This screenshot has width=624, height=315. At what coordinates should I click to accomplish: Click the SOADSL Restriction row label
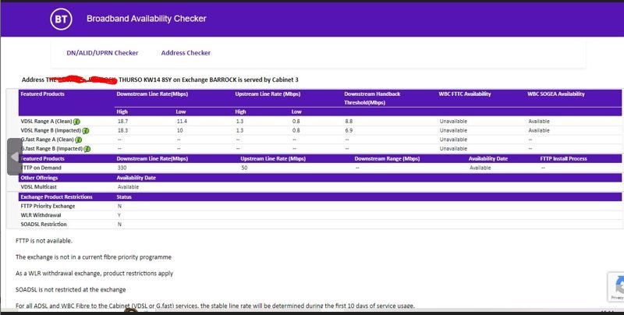tap(44, 225)
